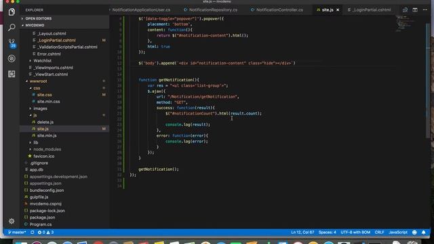Open _ValidationScriptsPartial.cshtml file
The width and height of the screenshot is (434, 244).
coord(67,47)
